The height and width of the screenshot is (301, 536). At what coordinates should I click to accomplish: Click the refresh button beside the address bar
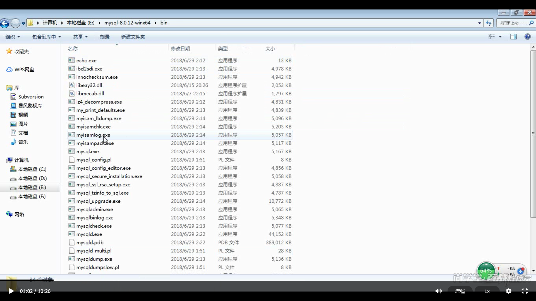coord(489,23)
